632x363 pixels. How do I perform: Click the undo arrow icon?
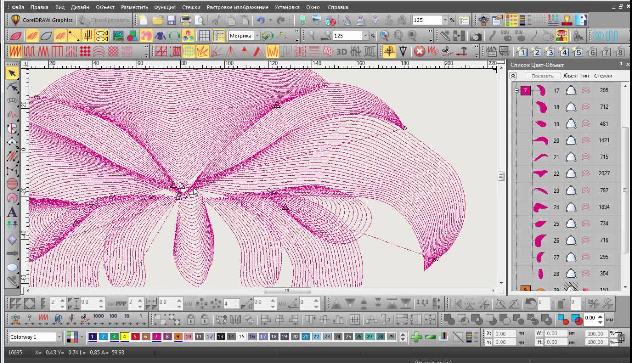(260, 20)
